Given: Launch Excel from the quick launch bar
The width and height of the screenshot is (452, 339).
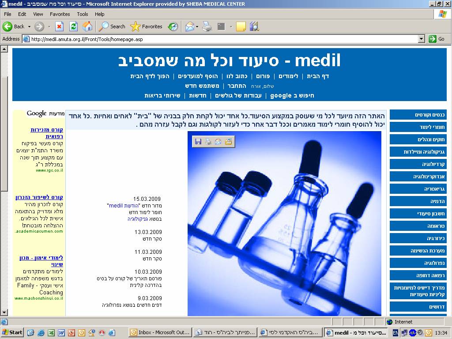Looking at the screenshot, I should coord(51,333).
